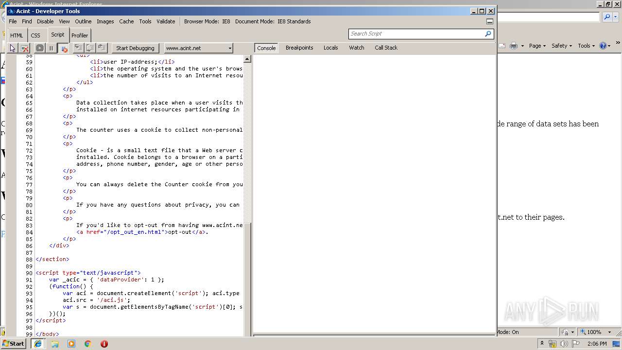Click the "aci.src = '/aci.js';" code line
Image resolution: width=622 pixels, height=350 pixels.
pos(96,300)
